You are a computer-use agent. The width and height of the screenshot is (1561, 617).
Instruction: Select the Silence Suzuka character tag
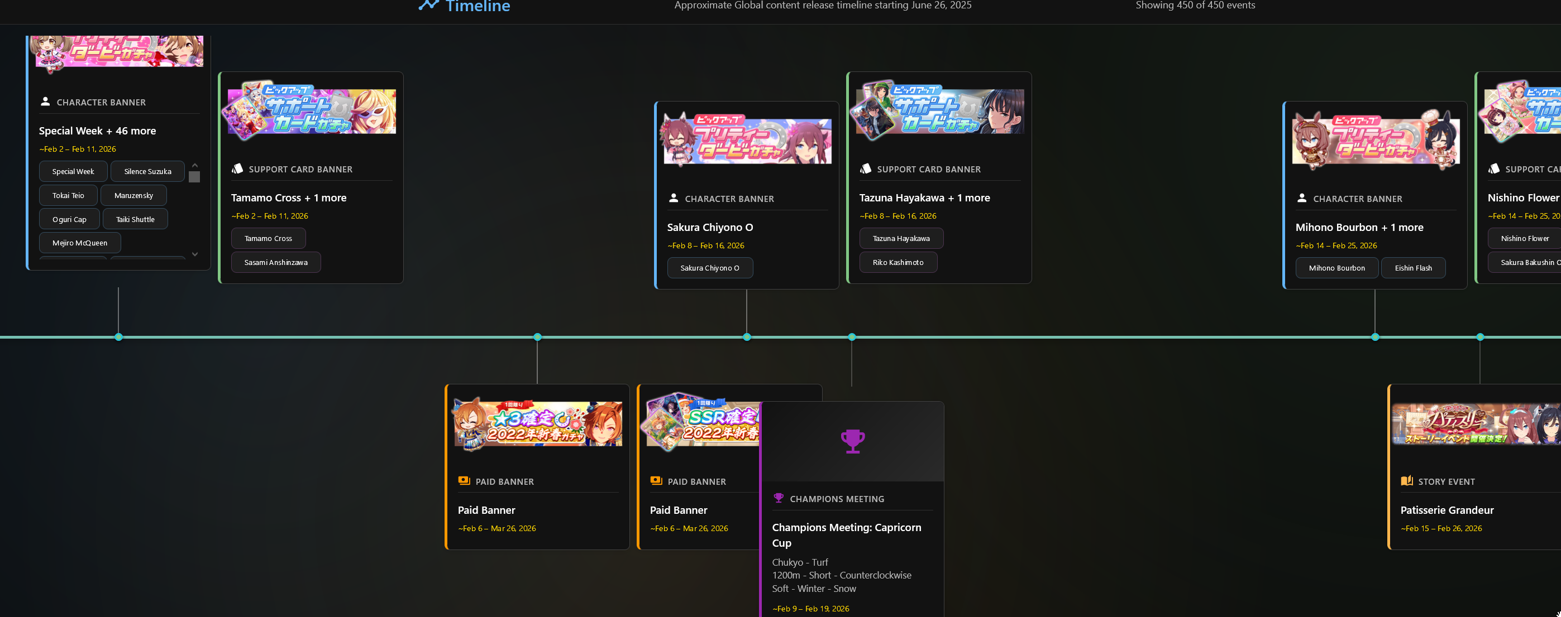click(x=147, y=171)
